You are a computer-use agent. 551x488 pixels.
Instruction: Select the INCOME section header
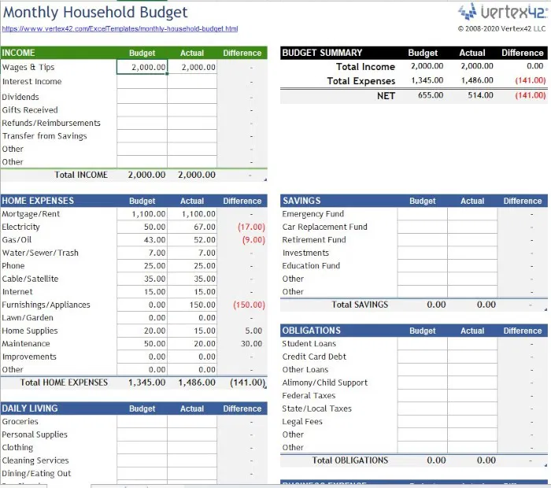coord(134,53)
